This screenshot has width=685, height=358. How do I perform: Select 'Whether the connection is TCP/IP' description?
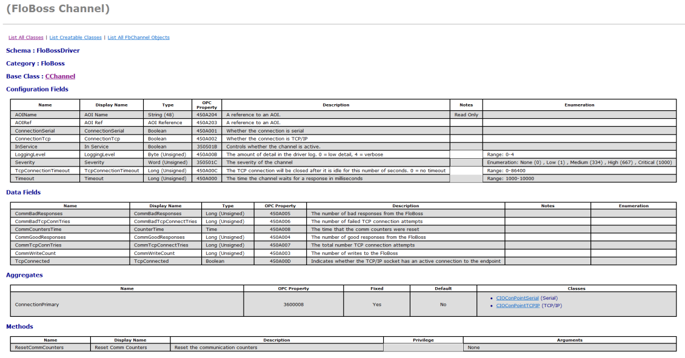[336, 139]
